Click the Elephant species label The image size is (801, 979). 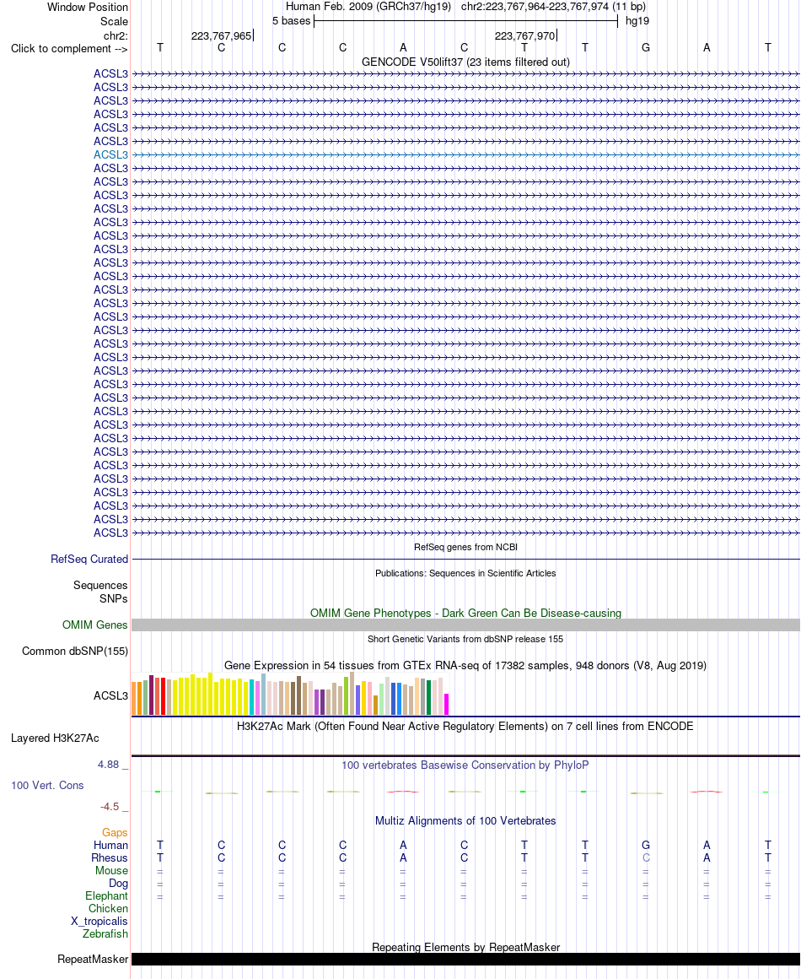coord(107,896)
